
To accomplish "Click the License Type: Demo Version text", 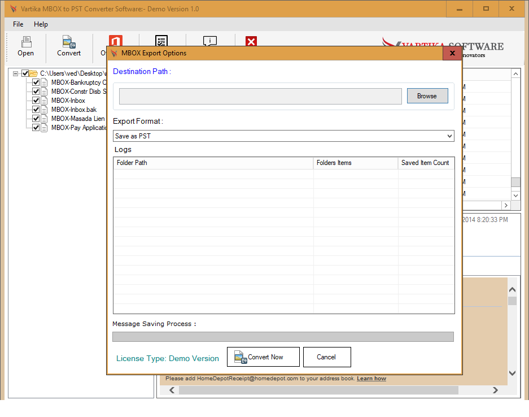I will pos(168,358).
